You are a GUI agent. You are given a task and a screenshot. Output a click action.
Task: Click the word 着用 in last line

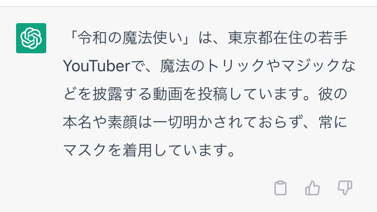click(138, 150)
